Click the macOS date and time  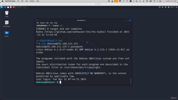171,1
